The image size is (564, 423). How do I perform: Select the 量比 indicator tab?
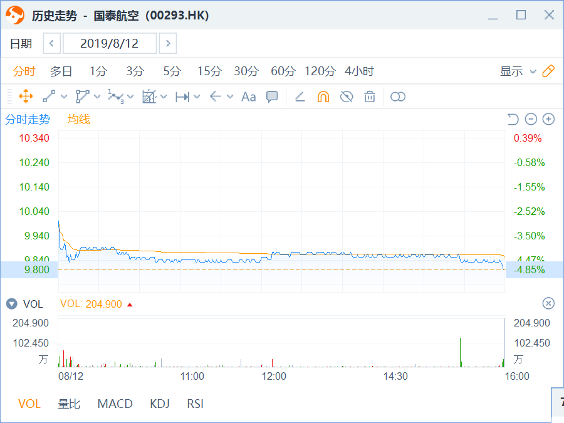pos(69,404)
